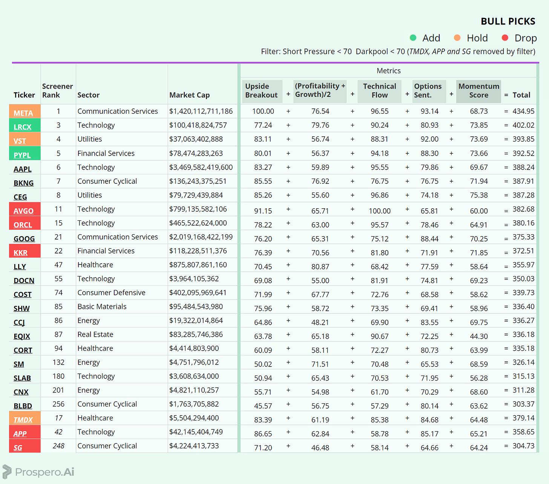The width and height of the screenshot is (549, 484).
Task: Open the BLBD ticker link
Action: 23,406
